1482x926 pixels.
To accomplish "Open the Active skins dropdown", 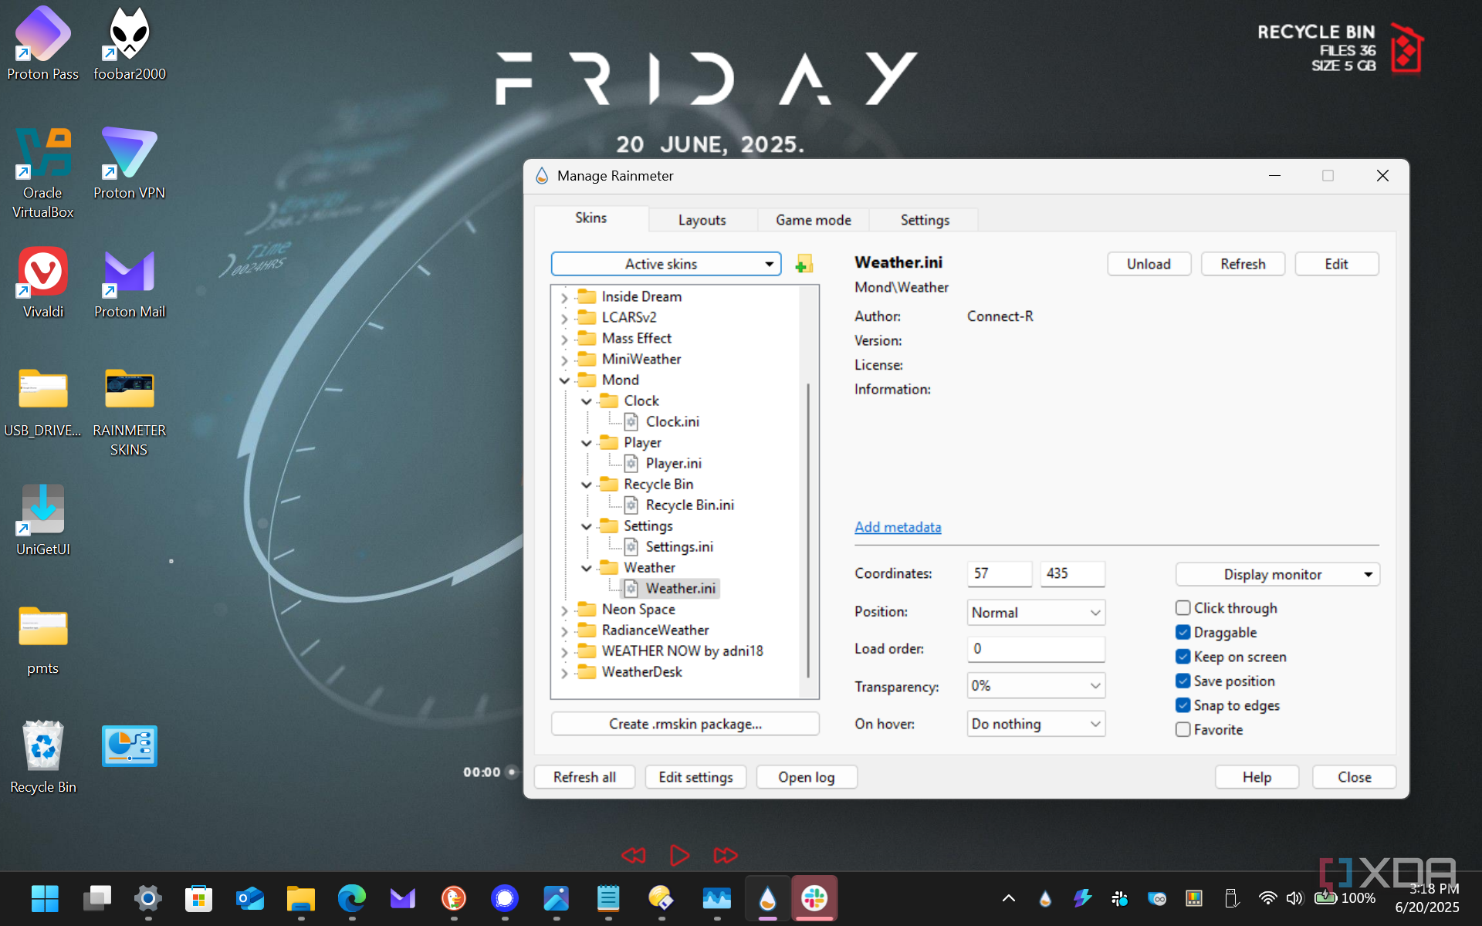I will [665, 264].
